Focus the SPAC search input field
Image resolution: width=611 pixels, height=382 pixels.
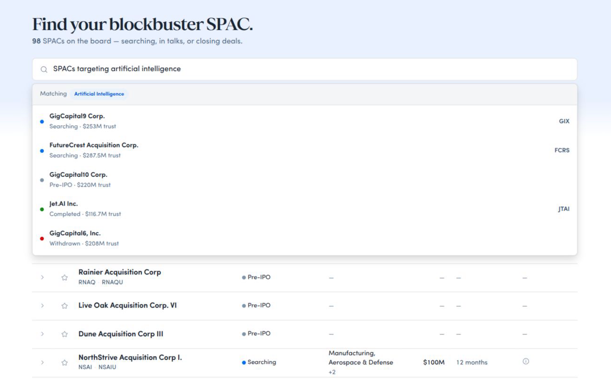pyautogui.click(x=305, y=69)
